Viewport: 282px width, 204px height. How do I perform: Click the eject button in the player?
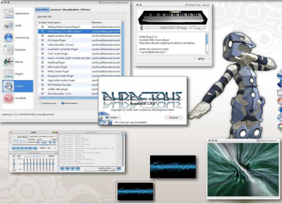(x=35, y=148)
